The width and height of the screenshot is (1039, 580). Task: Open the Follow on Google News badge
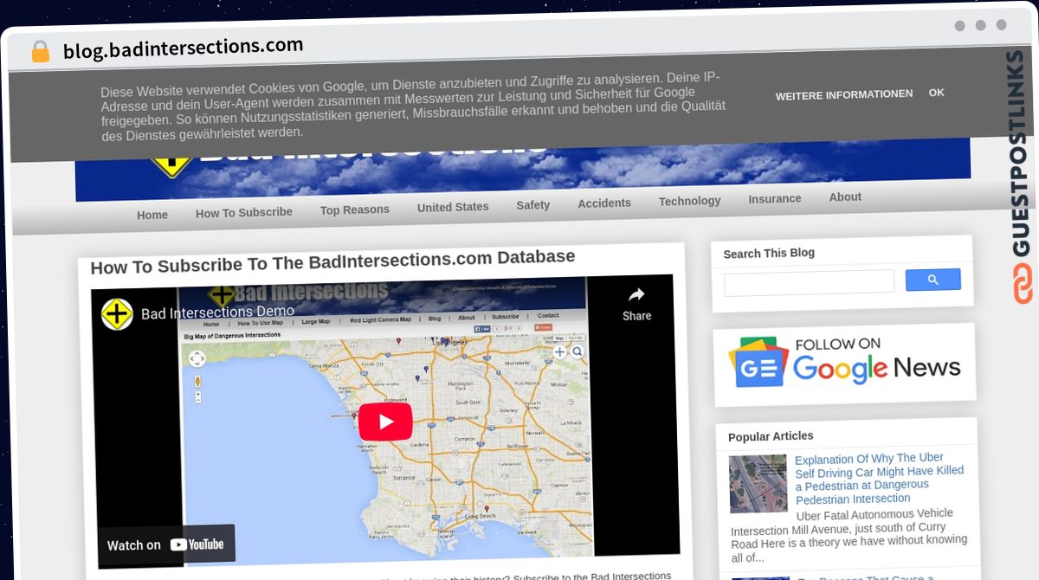pos(845,363)
